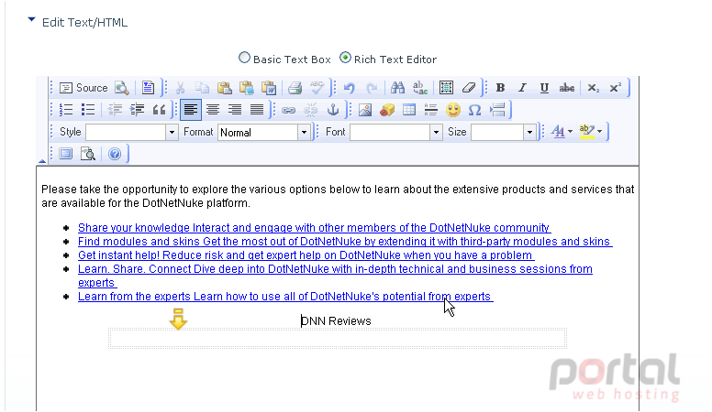This screenshot has height=412, width=712.
Task: Select the Basic Text Box radio button
Action: click(244, 58)
